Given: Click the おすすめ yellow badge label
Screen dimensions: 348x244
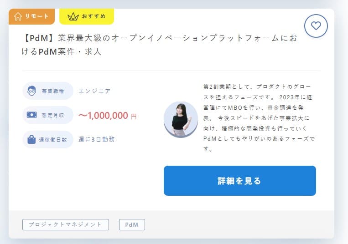Looking at the screenshot, I should point(87,16).
